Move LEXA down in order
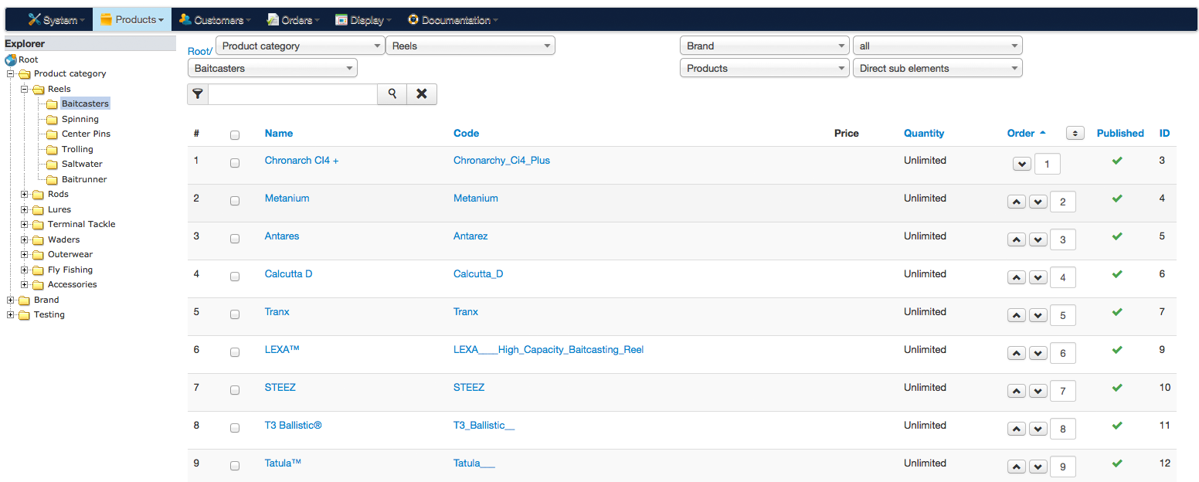This screenshot has width=1199, height=482. pos(1038,354)
